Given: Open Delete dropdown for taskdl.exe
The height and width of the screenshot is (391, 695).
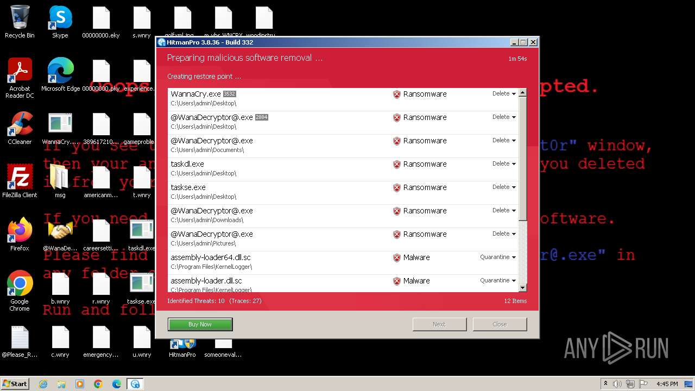Looking at the screenshot, I should (504, 164).
